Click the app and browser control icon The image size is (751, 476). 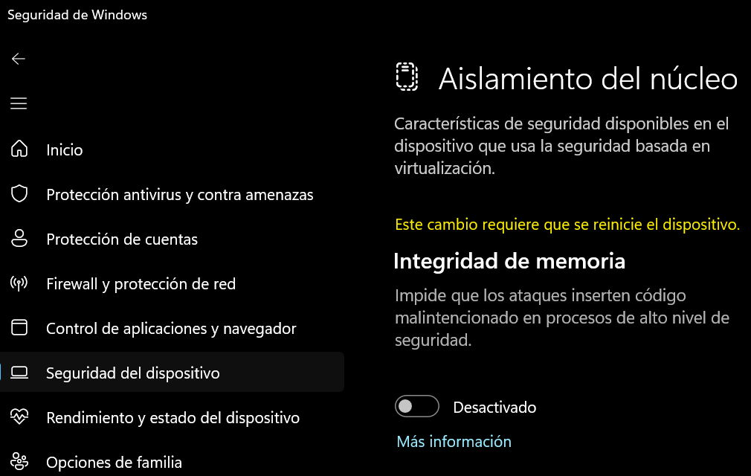tap(19, 328)
